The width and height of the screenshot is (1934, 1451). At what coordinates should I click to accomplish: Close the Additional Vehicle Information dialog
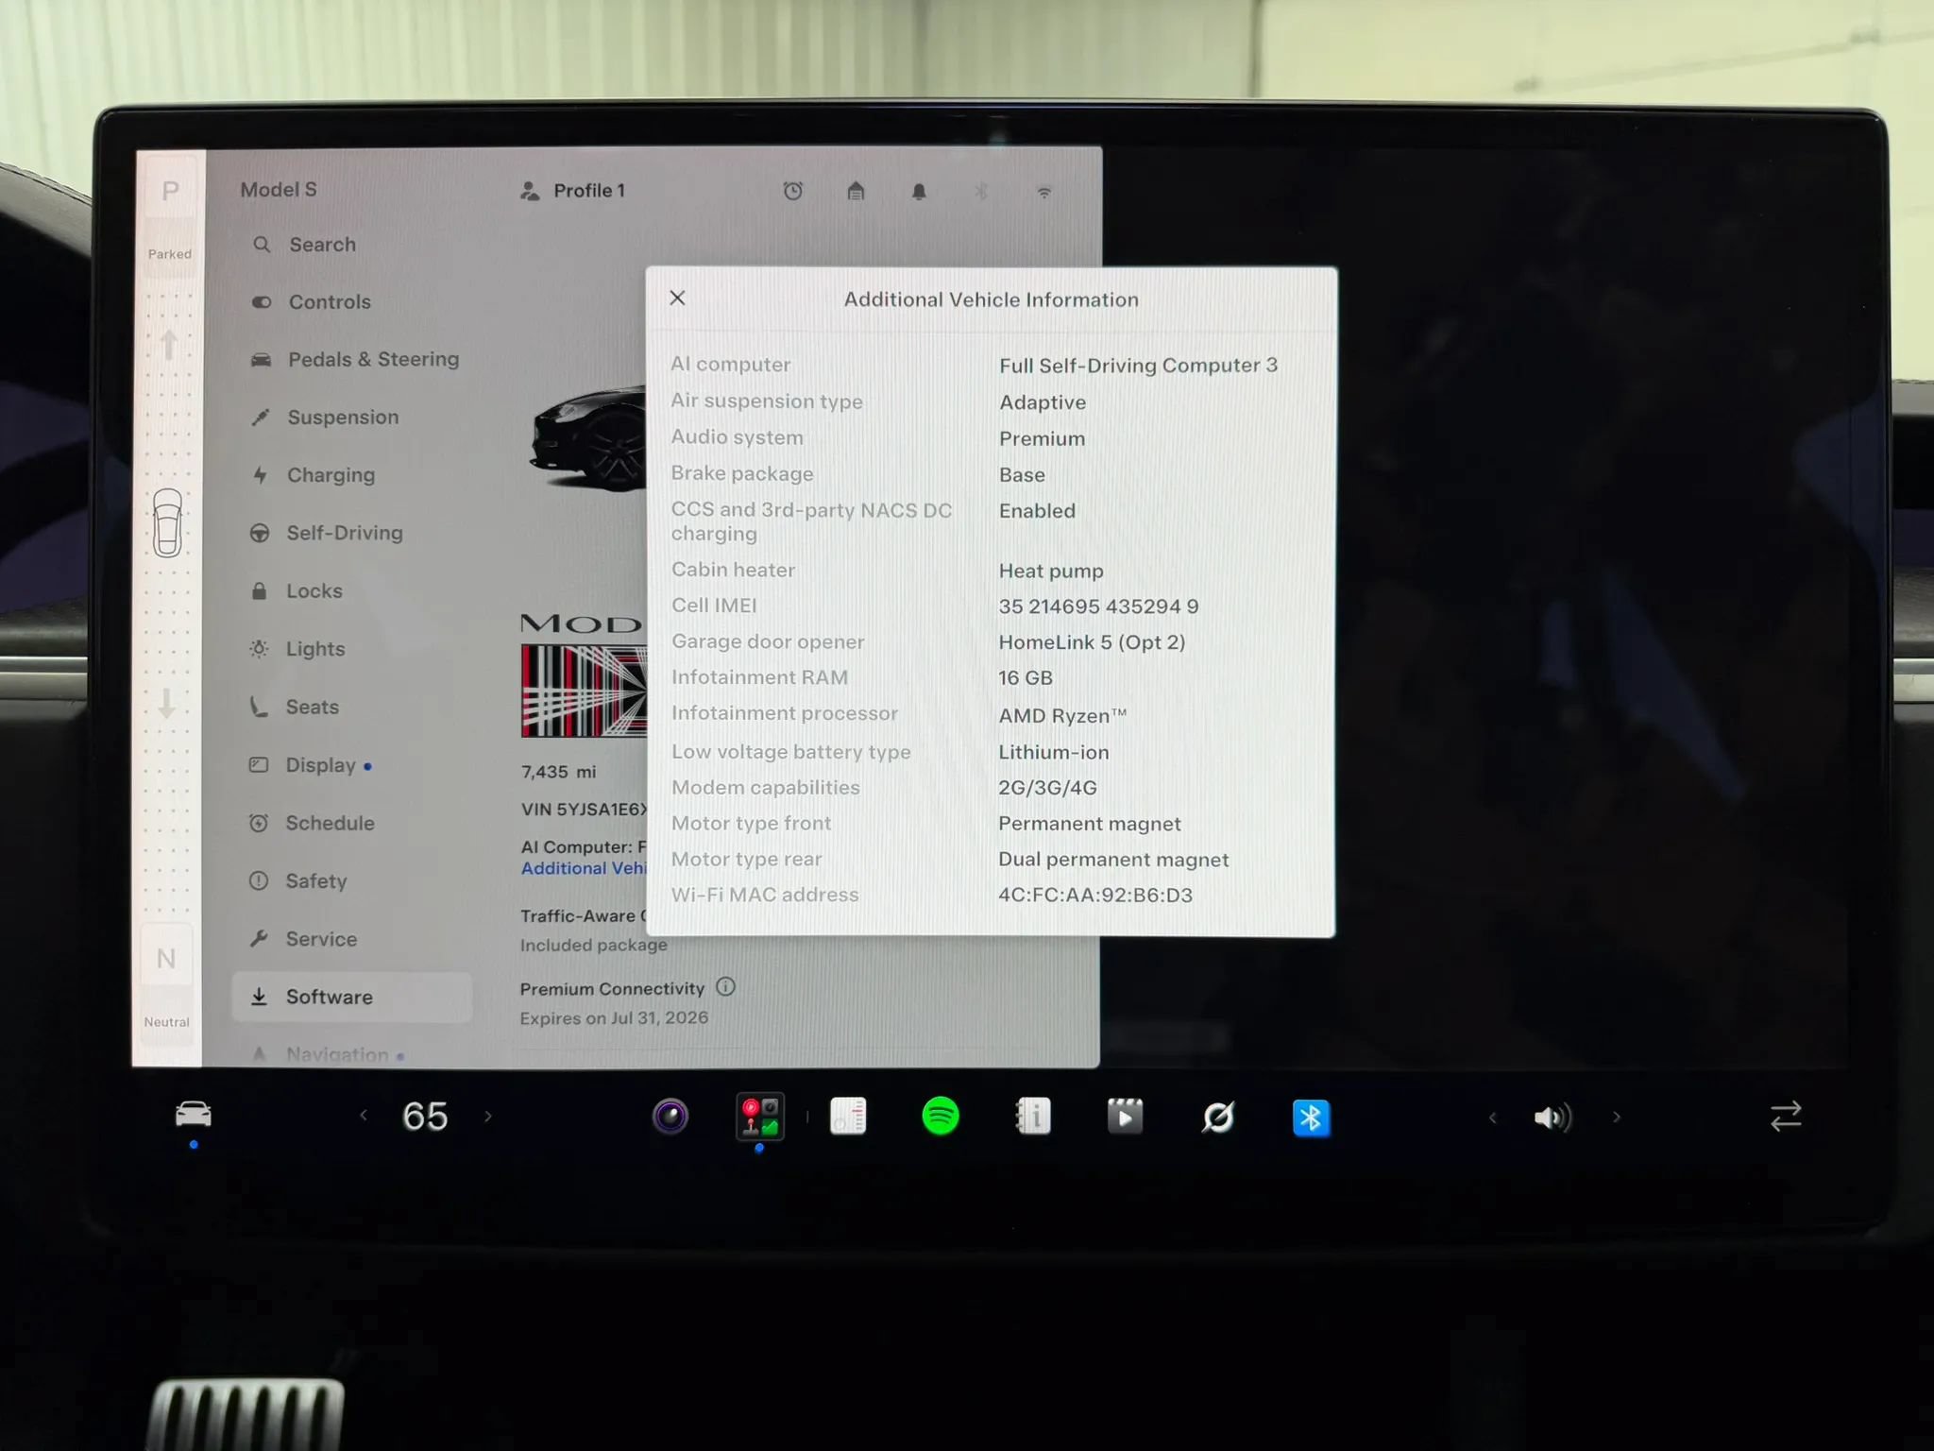[677, 298]
